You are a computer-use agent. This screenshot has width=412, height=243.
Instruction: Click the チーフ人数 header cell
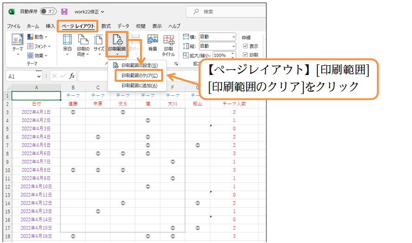pos(234,104)
